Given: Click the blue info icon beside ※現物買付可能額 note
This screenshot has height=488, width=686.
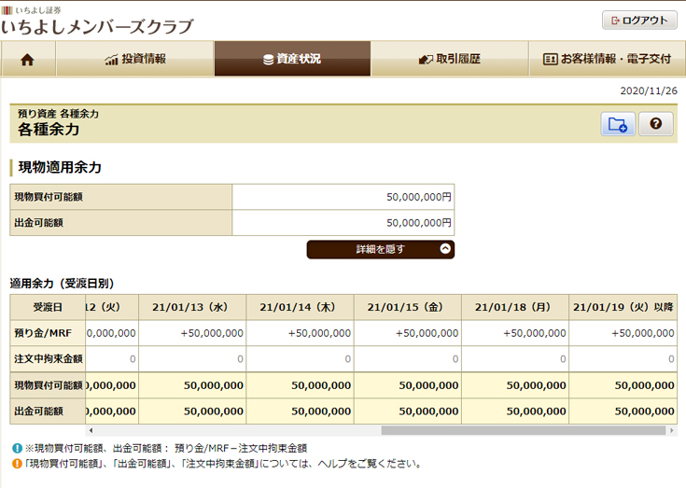Looking at the screenshot, I should point(17,448).
